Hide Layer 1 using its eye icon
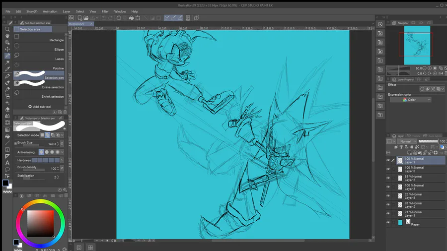Screen dimensions: 447x251 click(x=388, y=214)
